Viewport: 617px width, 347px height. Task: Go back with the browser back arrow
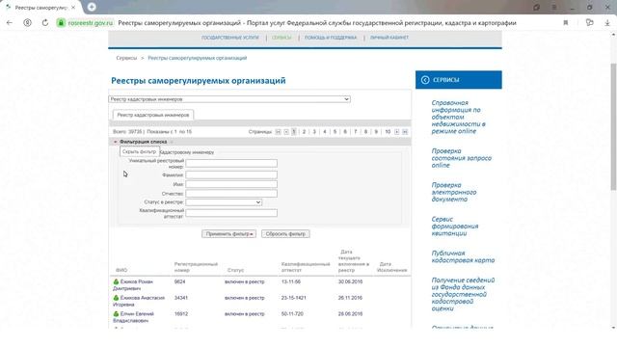[10, 23]
